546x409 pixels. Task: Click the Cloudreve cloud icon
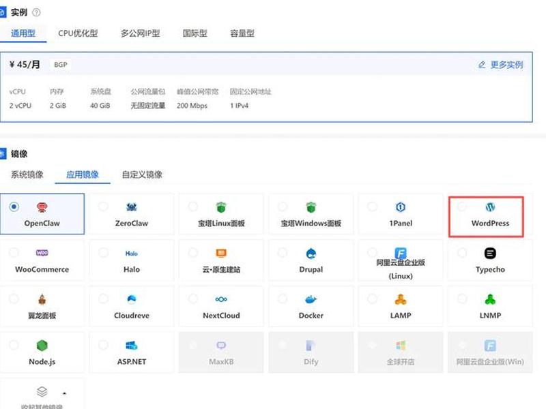coord(132,299)
